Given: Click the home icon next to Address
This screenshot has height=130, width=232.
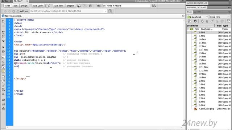Looking at the screenshot, I should (x=18, y=11).
